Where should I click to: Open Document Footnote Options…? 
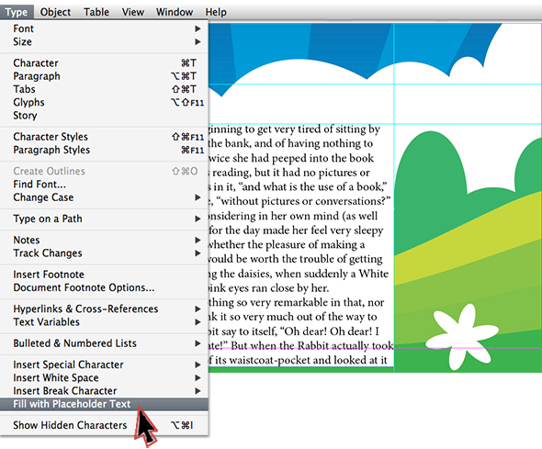coord(104,287)
